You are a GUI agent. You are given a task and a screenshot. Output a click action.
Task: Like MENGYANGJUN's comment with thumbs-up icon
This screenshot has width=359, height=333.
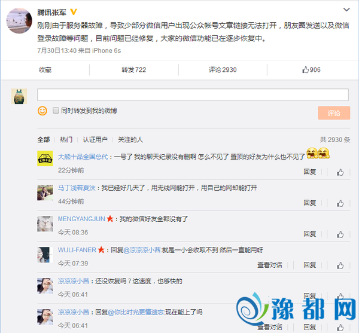coord(340,233)
